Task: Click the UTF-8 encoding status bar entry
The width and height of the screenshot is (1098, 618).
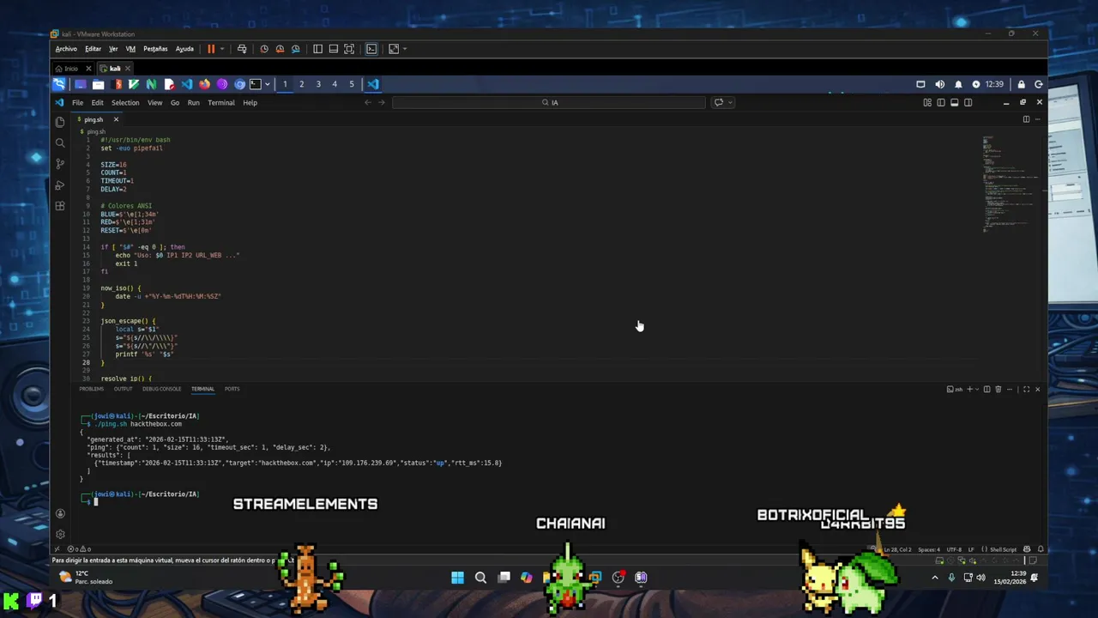Action: [x=954, y=549]
